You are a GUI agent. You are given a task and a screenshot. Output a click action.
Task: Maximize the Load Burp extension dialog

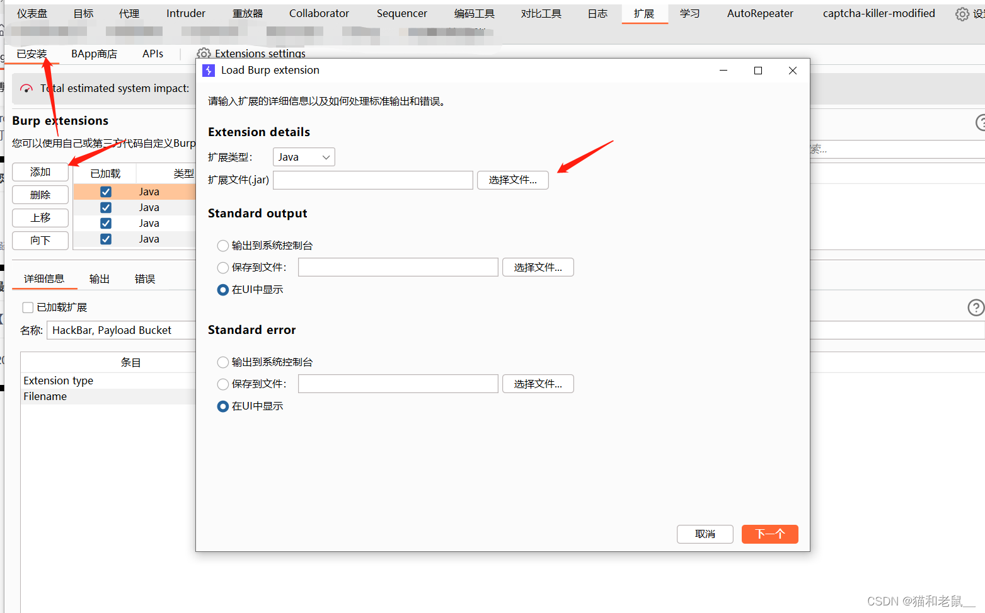(x=758, y=71)
